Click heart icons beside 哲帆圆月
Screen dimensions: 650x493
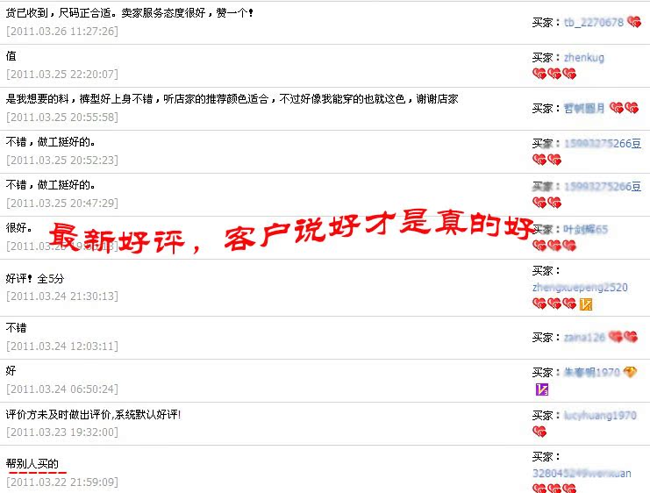(624, 108)
